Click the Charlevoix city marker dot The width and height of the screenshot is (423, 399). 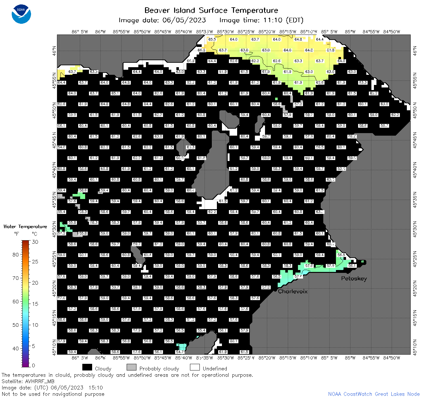tap(275, 290)
